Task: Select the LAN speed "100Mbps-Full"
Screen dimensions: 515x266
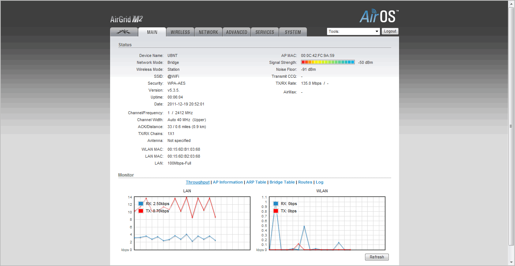Action: click(x=179, y=163)
